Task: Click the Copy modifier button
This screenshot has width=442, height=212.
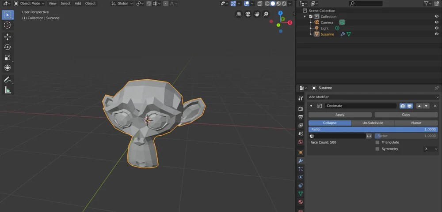Action: tap(406, 115)
